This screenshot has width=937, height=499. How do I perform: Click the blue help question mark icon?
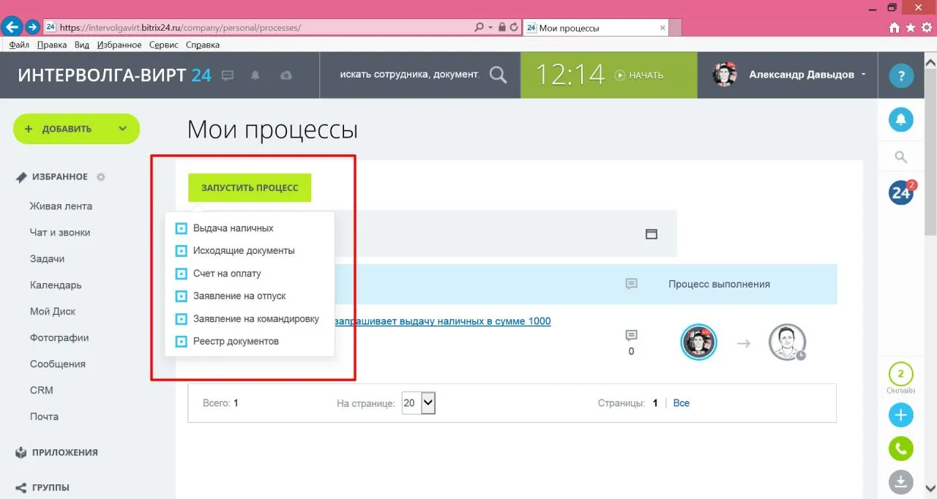click(901, 75)
